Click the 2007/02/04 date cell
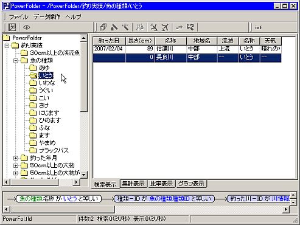Viewport: 300px width, 225px height. coord(109,49)
